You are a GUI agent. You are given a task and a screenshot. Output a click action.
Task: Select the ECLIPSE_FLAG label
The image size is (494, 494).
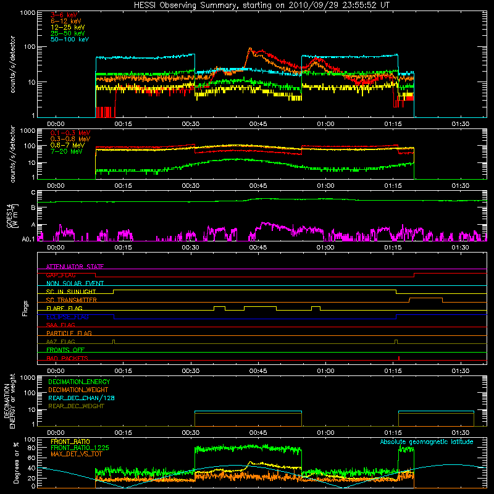click(x=67, y=317)
